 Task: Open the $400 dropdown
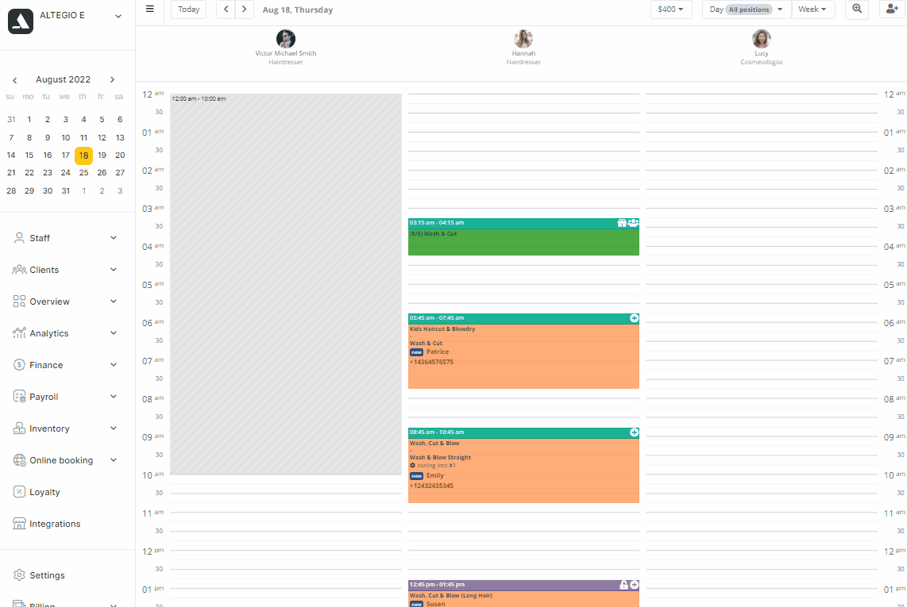[x=671, y=10]
